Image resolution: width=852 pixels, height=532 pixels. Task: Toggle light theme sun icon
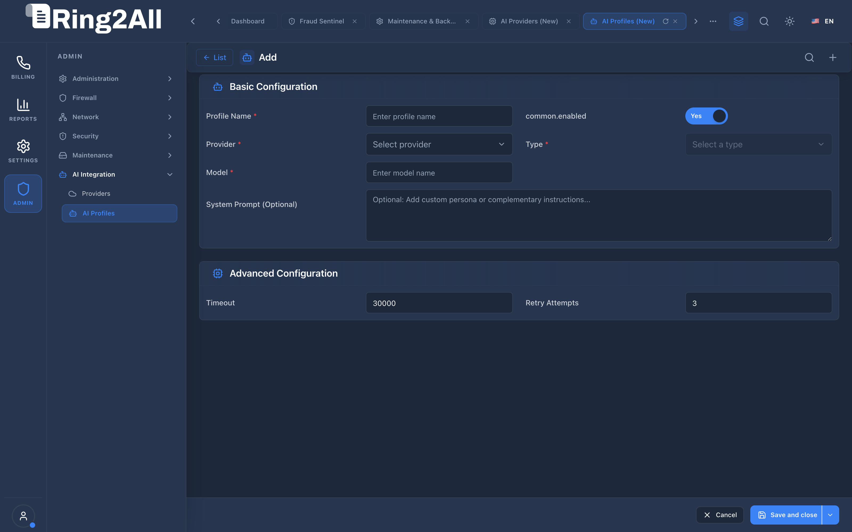click(x=789, y=21)
